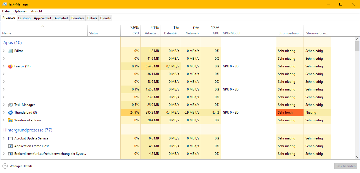This screenshot has width=360, height=173.
Task: Click the Windows-Explorer folder icon
Action: (x=10, y=120)
